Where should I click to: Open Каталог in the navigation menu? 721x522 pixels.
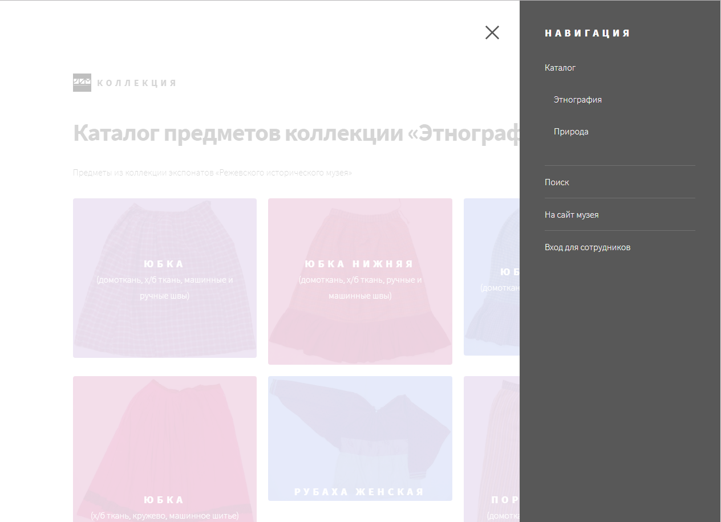560,68
